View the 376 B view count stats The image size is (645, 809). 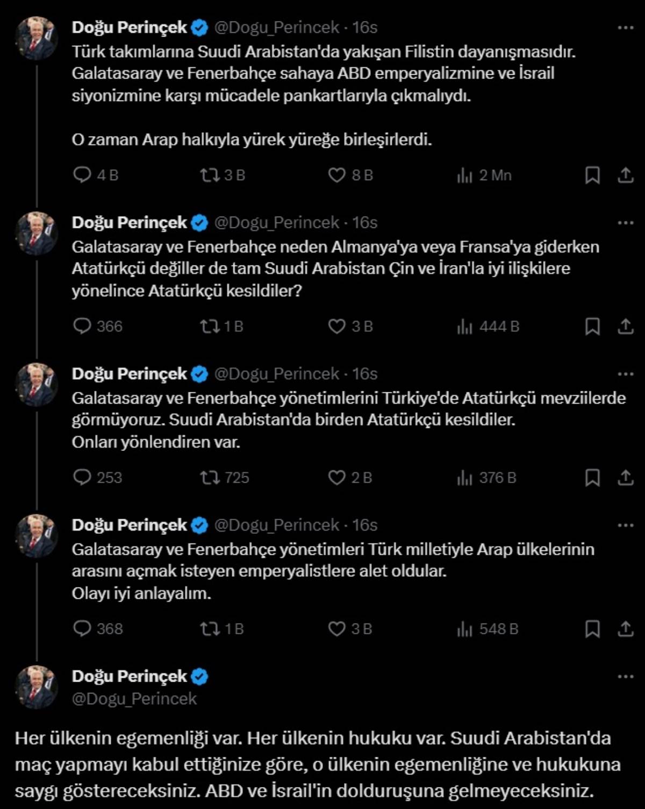pos(464,477)
